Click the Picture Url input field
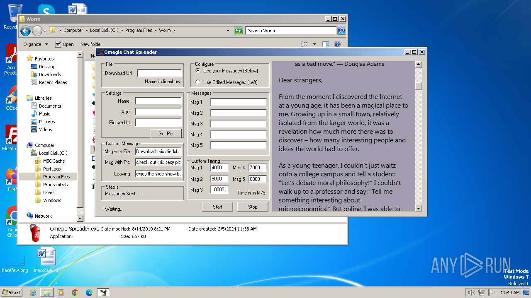Image resolution: width=531 pixels, height=298 pixels. [158, 123]
